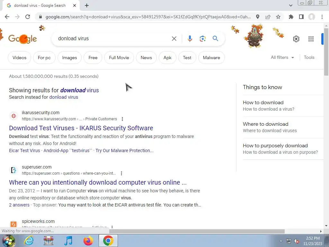Open Chrome's three-dot menu
Screen dimensions: 329x247
322,17
